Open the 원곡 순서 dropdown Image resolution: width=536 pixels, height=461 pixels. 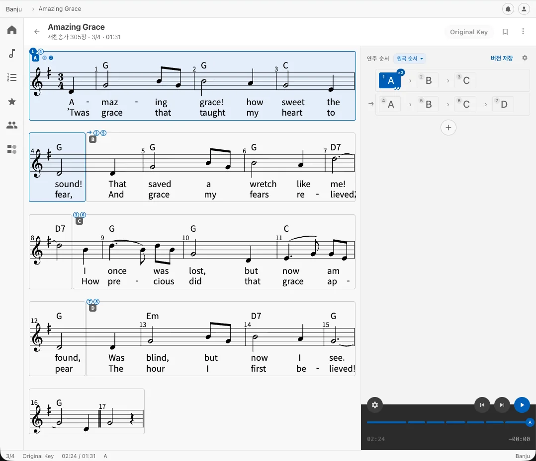[x=410, y=59]
